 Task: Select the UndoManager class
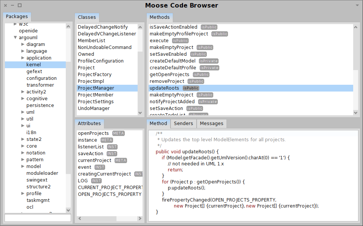coord(94,108)
